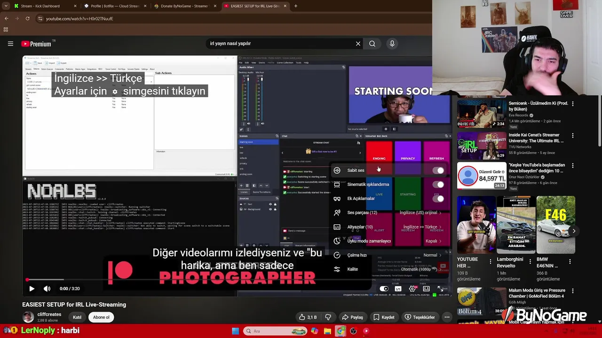Toggle subtitles with the captions icon
The width and height of the screenshot is (602, 338).
click(x=398, y=289)
